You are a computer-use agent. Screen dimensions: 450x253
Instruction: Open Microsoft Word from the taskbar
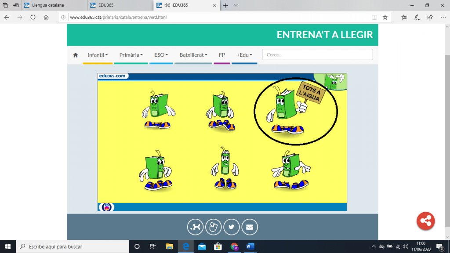point(250,246)
